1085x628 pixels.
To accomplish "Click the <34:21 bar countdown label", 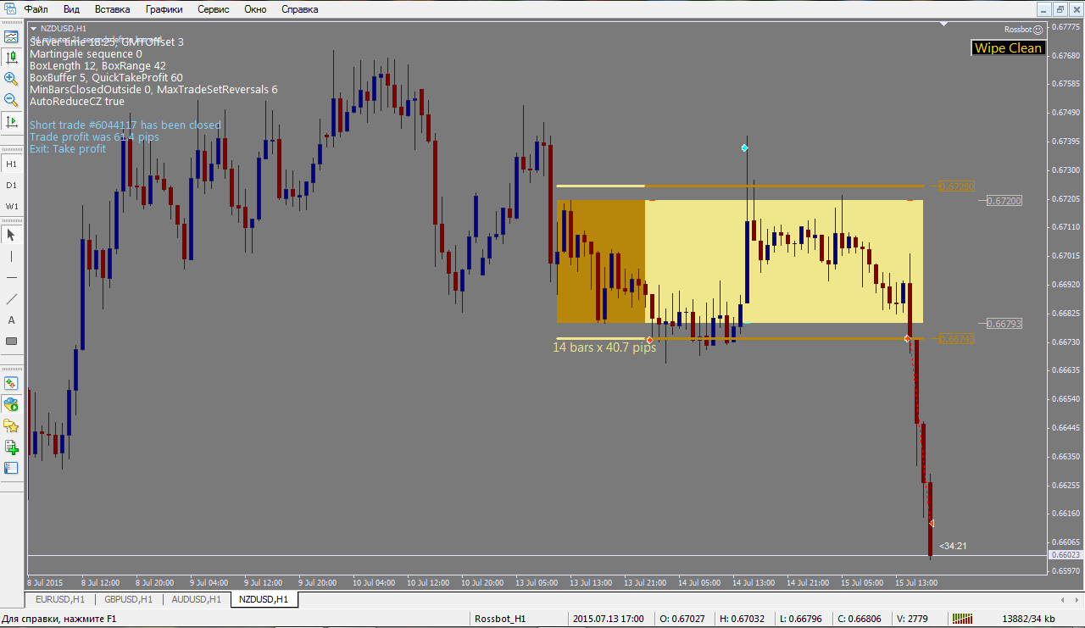I will tap(953, 546).
